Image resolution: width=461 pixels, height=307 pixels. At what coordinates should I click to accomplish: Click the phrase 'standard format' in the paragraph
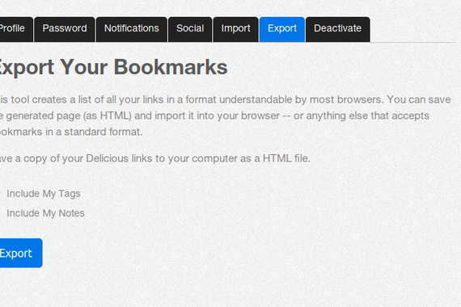(x=104, y=132)
